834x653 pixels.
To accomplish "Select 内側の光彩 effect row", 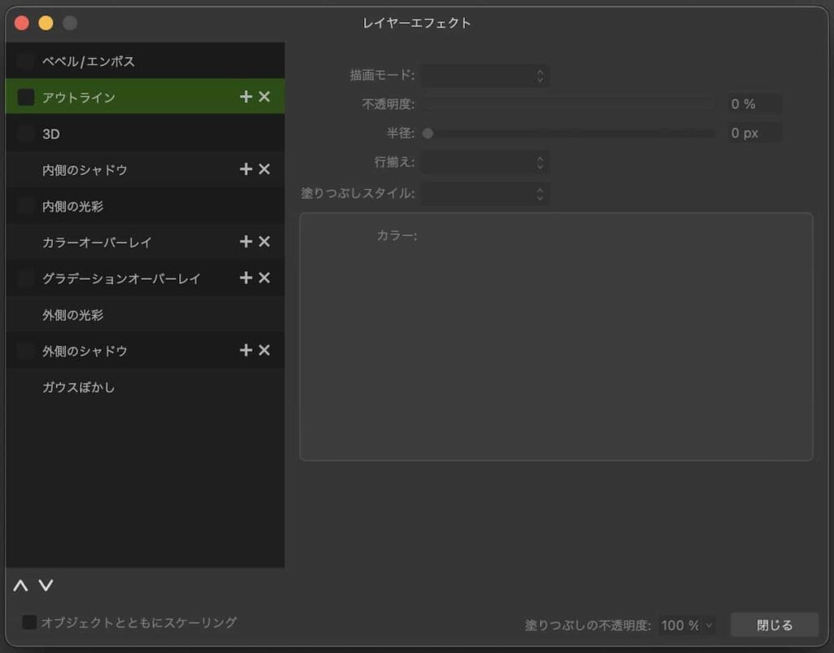I will pos(145,206).
